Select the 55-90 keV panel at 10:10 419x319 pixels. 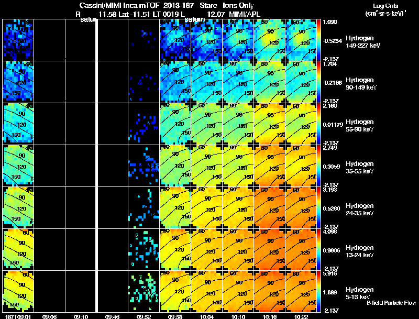click(x=238, y=124)
